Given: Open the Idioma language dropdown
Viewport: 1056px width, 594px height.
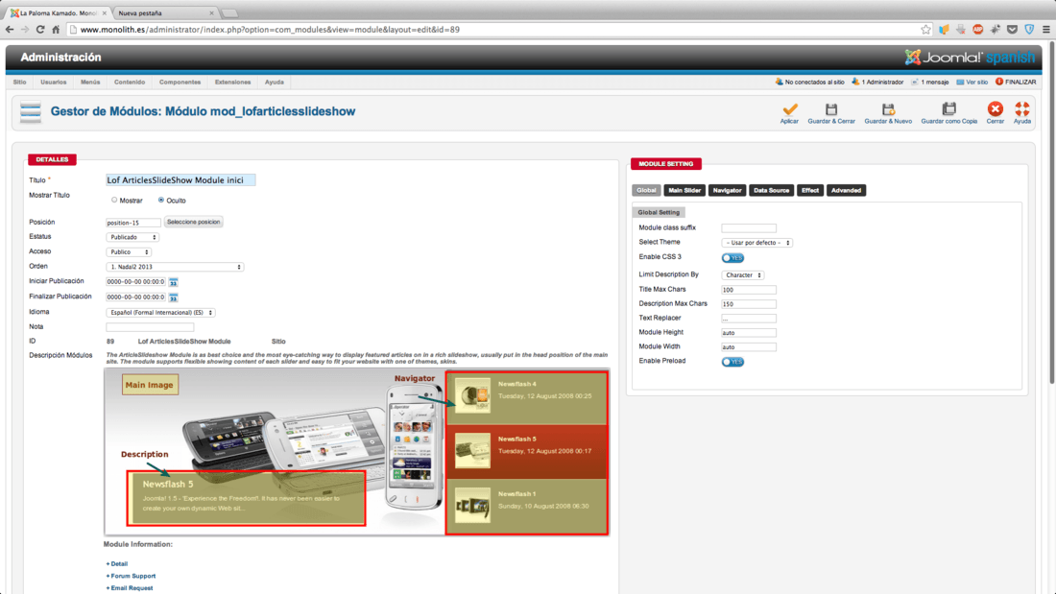Looking at the screenshot, I should (x=160, y=313).
